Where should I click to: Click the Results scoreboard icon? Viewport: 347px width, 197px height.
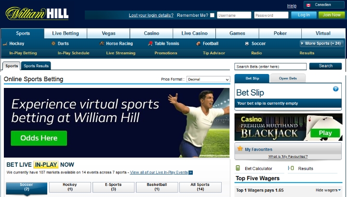pos(291,168)
